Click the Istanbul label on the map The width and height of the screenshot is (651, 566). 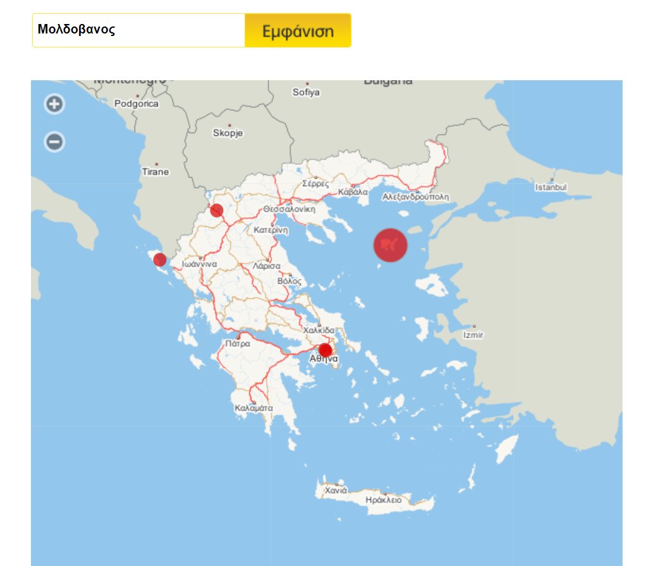551,187
